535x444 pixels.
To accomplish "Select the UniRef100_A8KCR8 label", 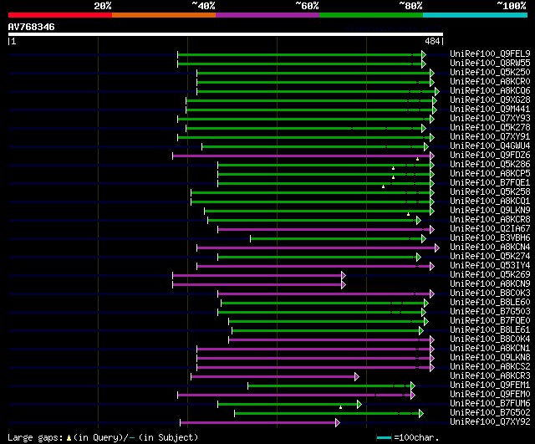I will (x=490, y=219).
